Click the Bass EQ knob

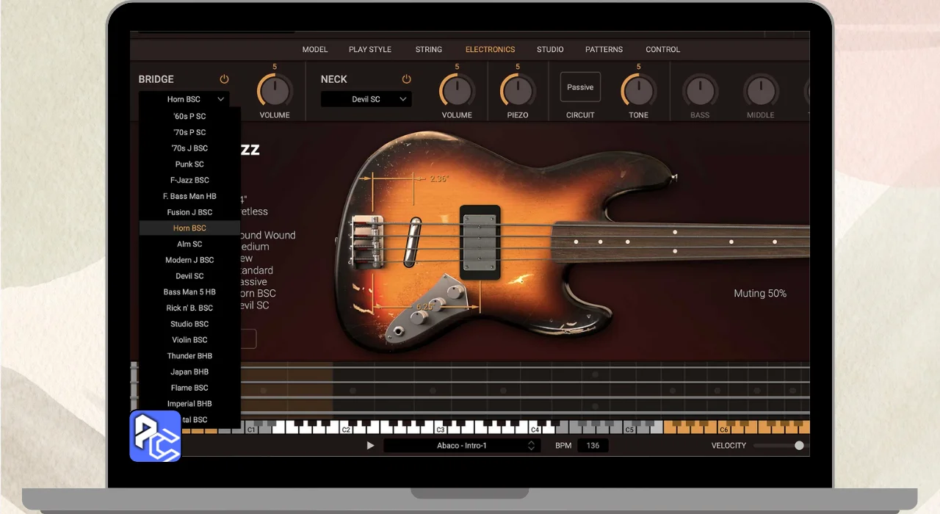(700, 92)
